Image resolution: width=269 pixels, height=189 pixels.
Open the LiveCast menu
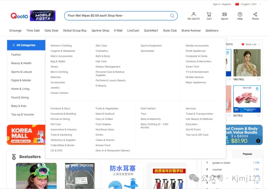tap(133, 31)
